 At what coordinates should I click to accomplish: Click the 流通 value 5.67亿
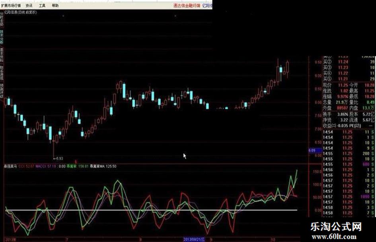pyautogui.click(x=368, y=120)
